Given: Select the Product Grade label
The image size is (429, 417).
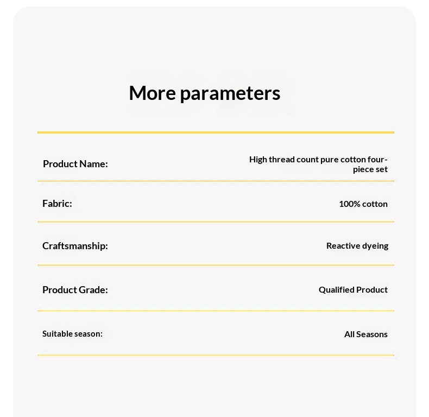Looking at the screenshot, I should click(75, 290).
